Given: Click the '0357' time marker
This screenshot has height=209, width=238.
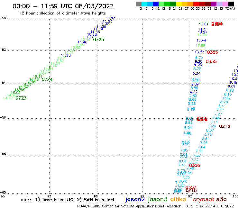Looking at the screenshot, I should point(191,187).
